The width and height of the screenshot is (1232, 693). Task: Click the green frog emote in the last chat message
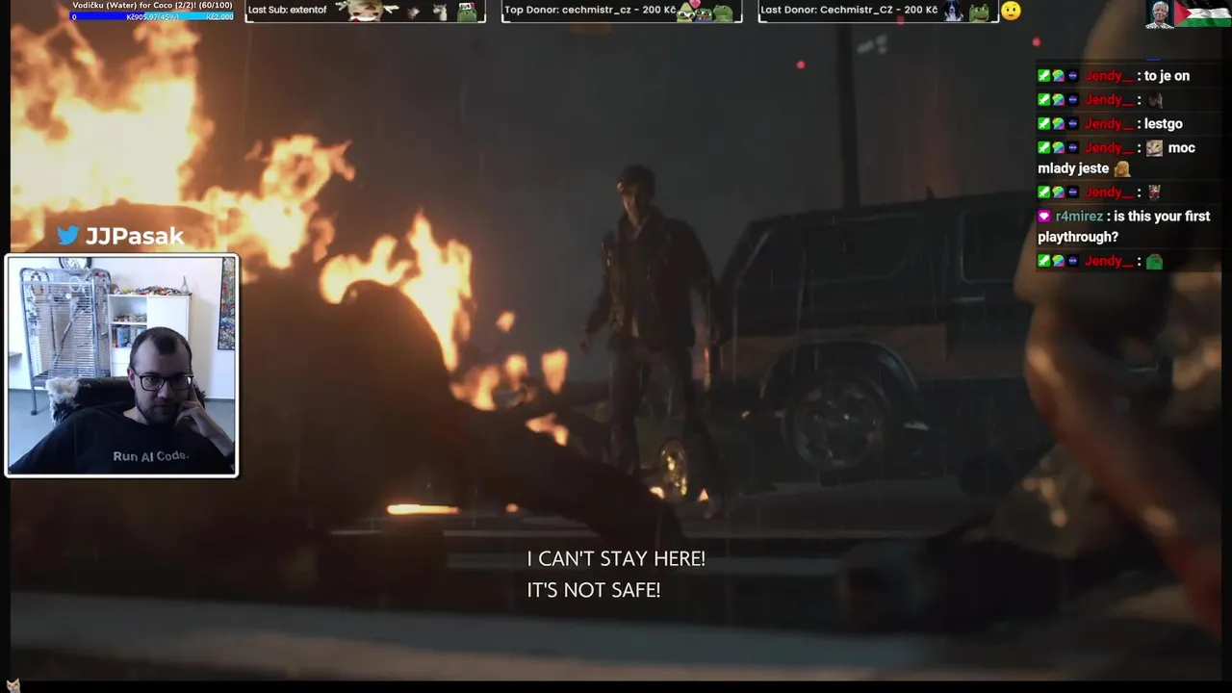[x=1154, y=261]
